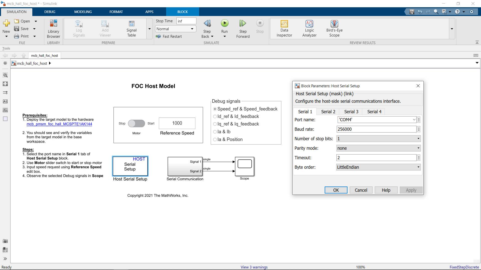Screen dimensions: 481x270
Task: Open the Bird's-Eye Scope
Action: tap(334, 28)
